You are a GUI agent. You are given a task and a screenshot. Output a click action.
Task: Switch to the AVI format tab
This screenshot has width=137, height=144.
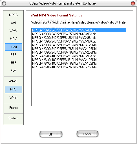(x=13, y=23)
